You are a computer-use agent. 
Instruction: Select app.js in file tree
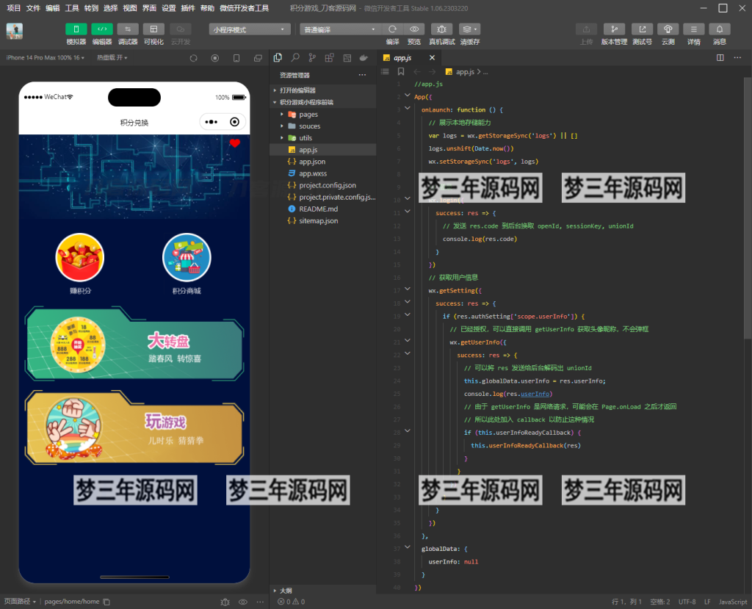[x=323, y=150]
